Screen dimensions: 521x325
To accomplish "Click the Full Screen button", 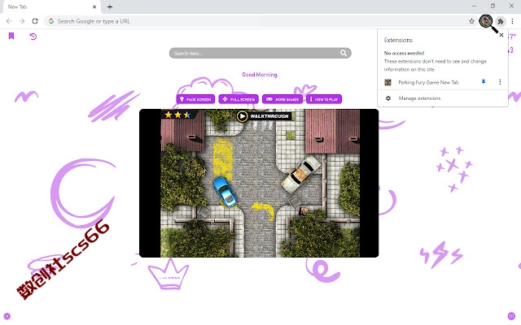I will 239,99.
